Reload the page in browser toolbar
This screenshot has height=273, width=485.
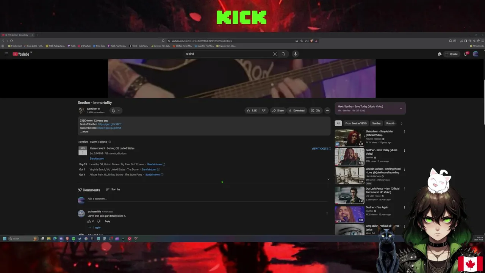click(x=11, y=41)
